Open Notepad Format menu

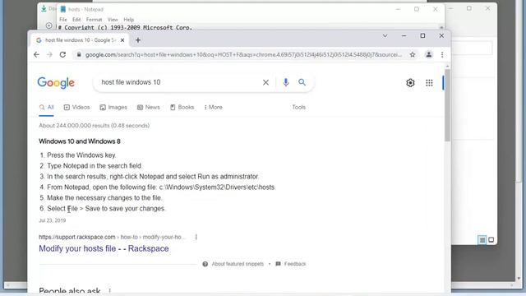tap(94, 20)
